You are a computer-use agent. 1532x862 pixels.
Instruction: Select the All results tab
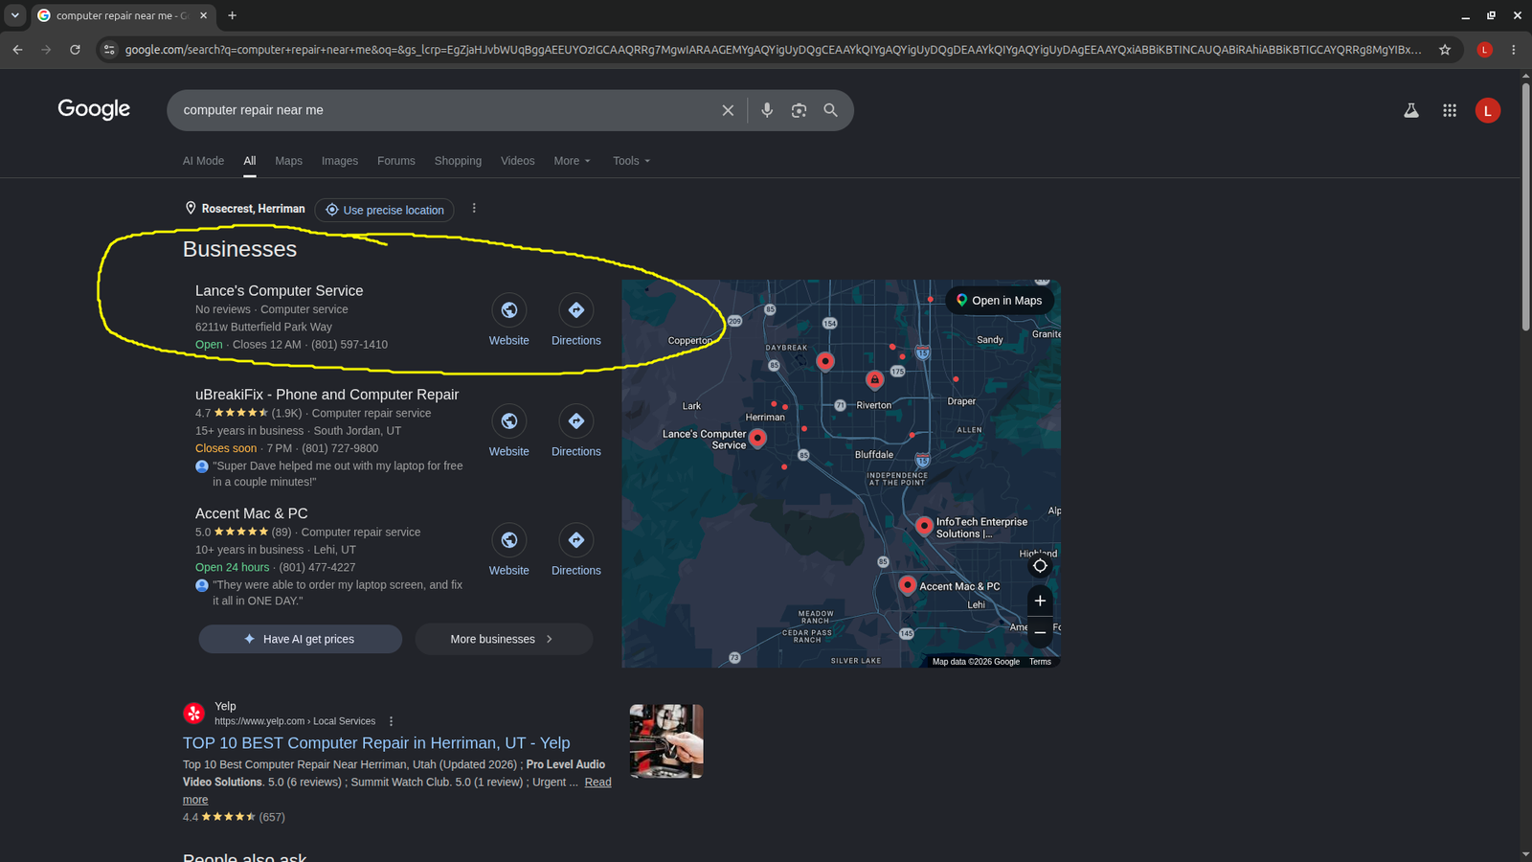click(250, 161)
